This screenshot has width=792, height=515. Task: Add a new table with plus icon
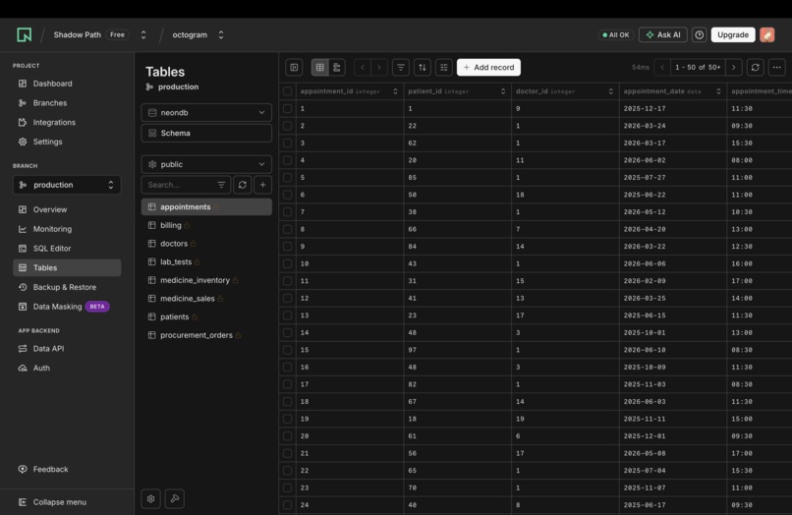click(262, 185)
